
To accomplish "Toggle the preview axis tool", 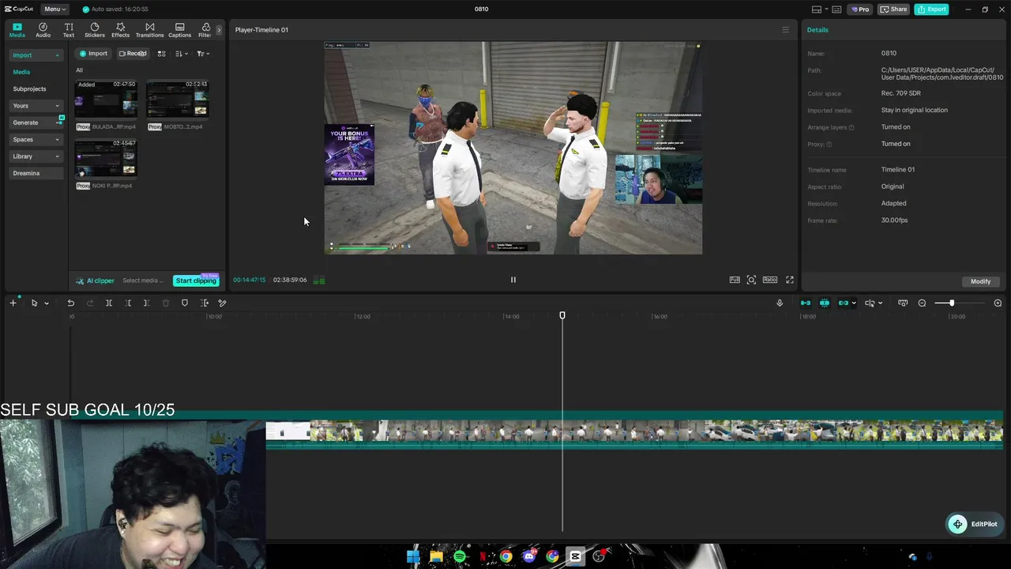I will [870, 303].
